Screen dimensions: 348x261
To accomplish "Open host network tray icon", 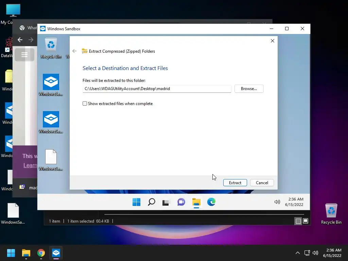I will tap(307, 253).
